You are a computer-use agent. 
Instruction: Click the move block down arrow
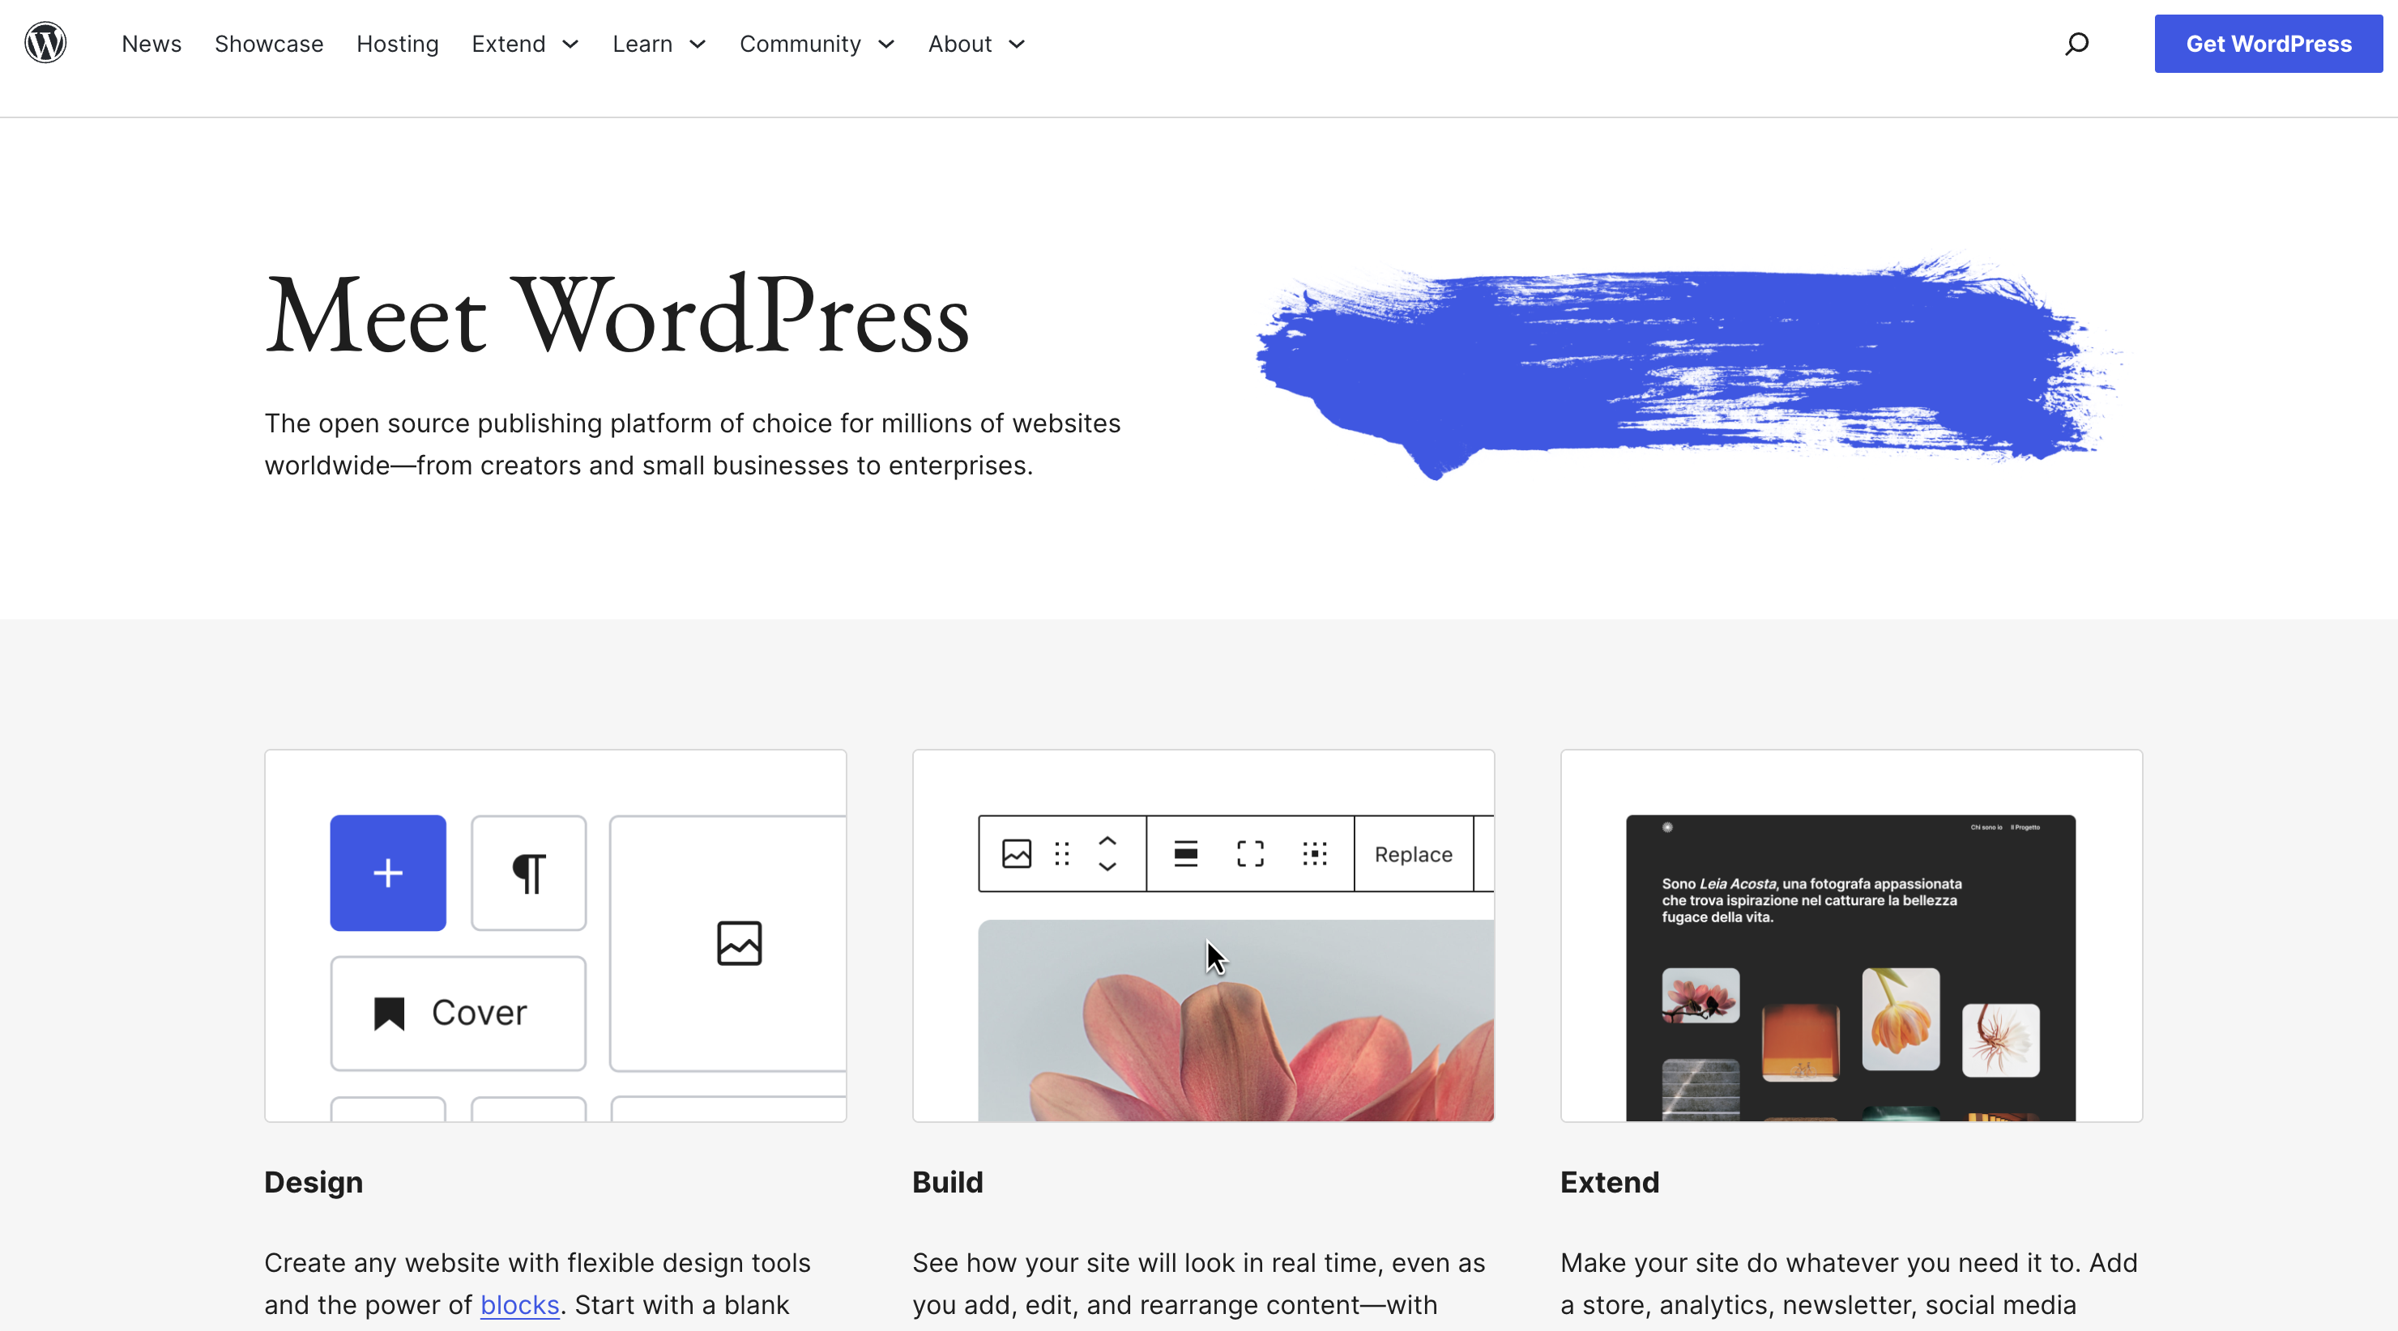click(x=1107, y=866)
